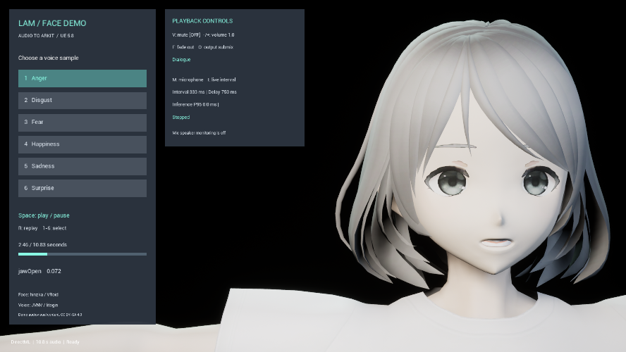This screenshot has height=352, width=626.
Task: Click the 'V: mute [OFF]' volume line
Action: click(203, 35)
